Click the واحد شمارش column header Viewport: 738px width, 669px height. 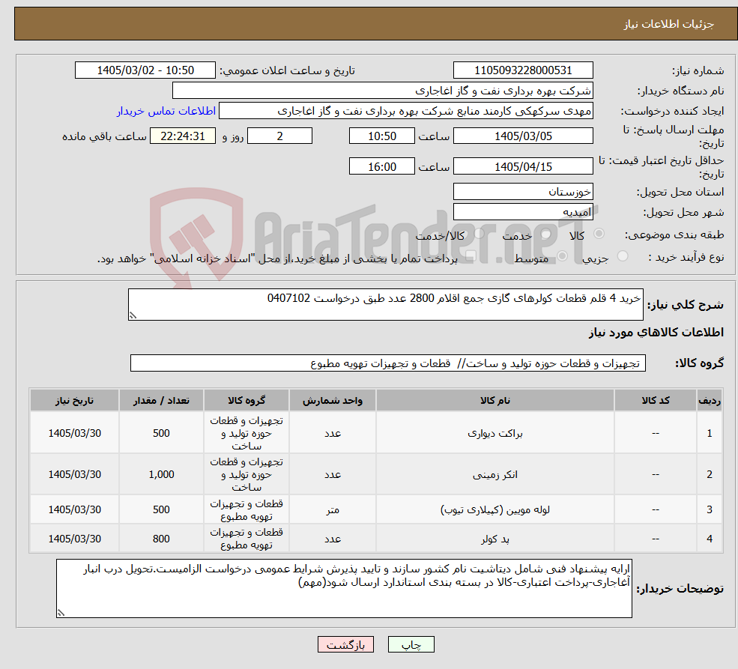pyautogui.click(x=333, y=400)
